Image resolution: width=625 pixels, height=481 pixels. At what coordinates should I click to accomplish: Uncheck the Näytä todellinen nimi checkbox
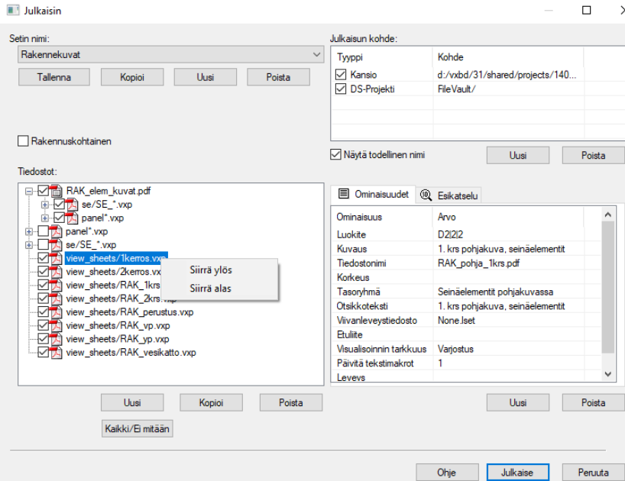(x=336, y=155)
